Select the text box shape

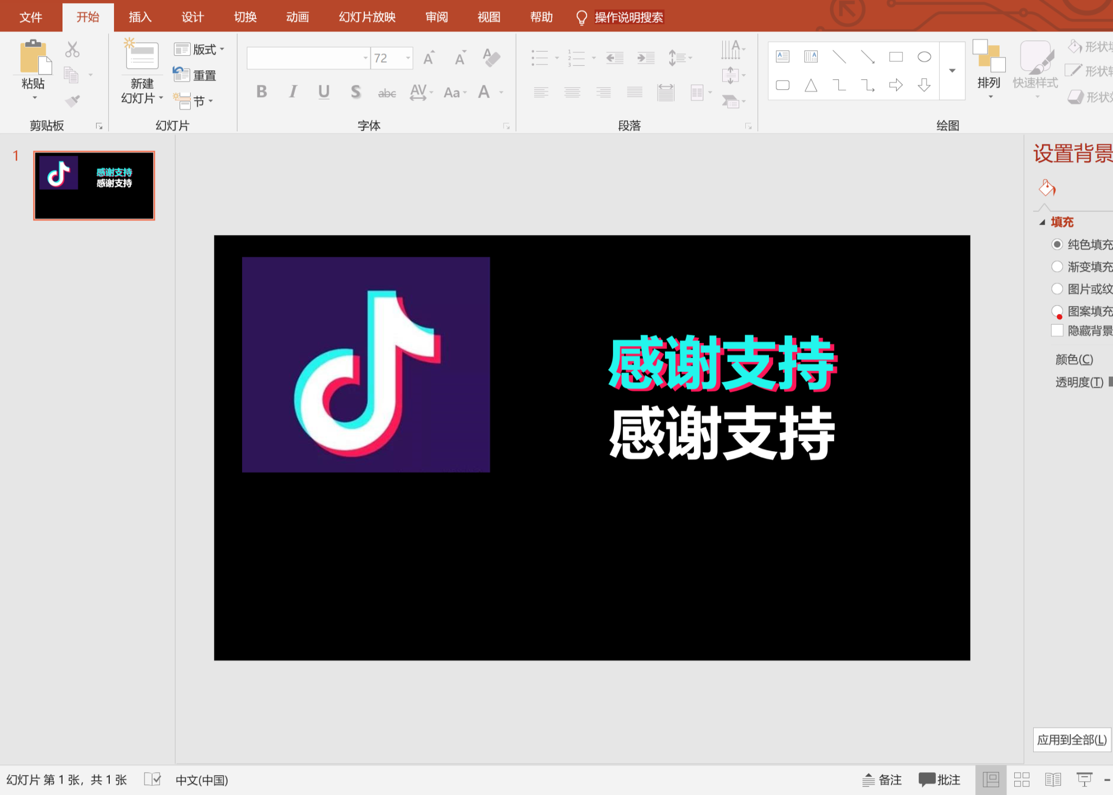coord(783,57)
